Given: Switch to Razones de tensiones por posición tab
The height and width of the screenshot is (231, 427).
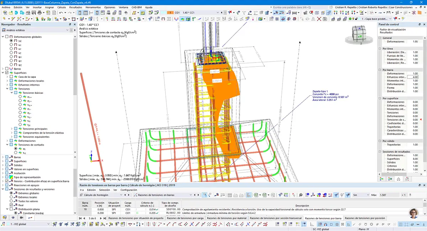Looking at the screenshot, I should [x=365, y=218].
